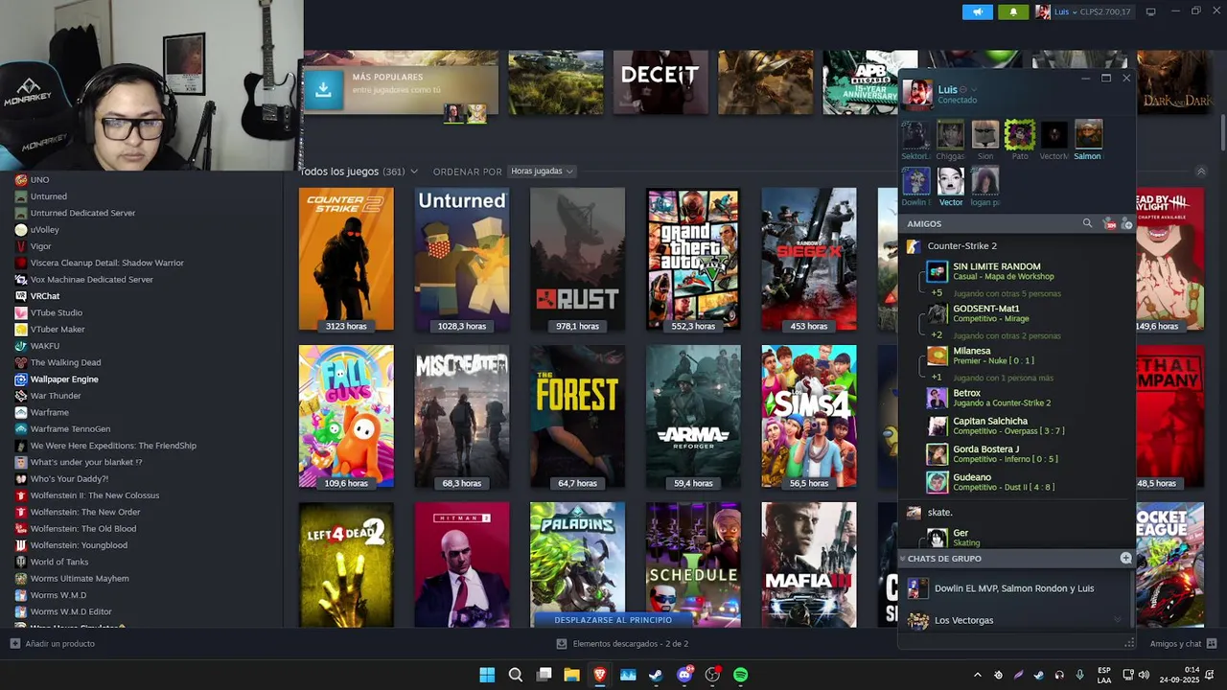Image resolution: width=1227 pixels, height=690 pixels.
Task: Open Dowlin EL MVP group chat
Action: click(x=1014, y=588)
